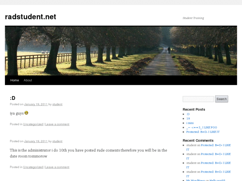
Task: Click the "Student Training" tagline text
Action: tap(193, 18)
